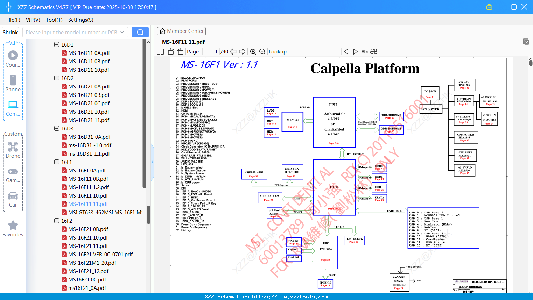Open MS-16F11 10.pdf file
533x300 pixels.
click(88, 195)
